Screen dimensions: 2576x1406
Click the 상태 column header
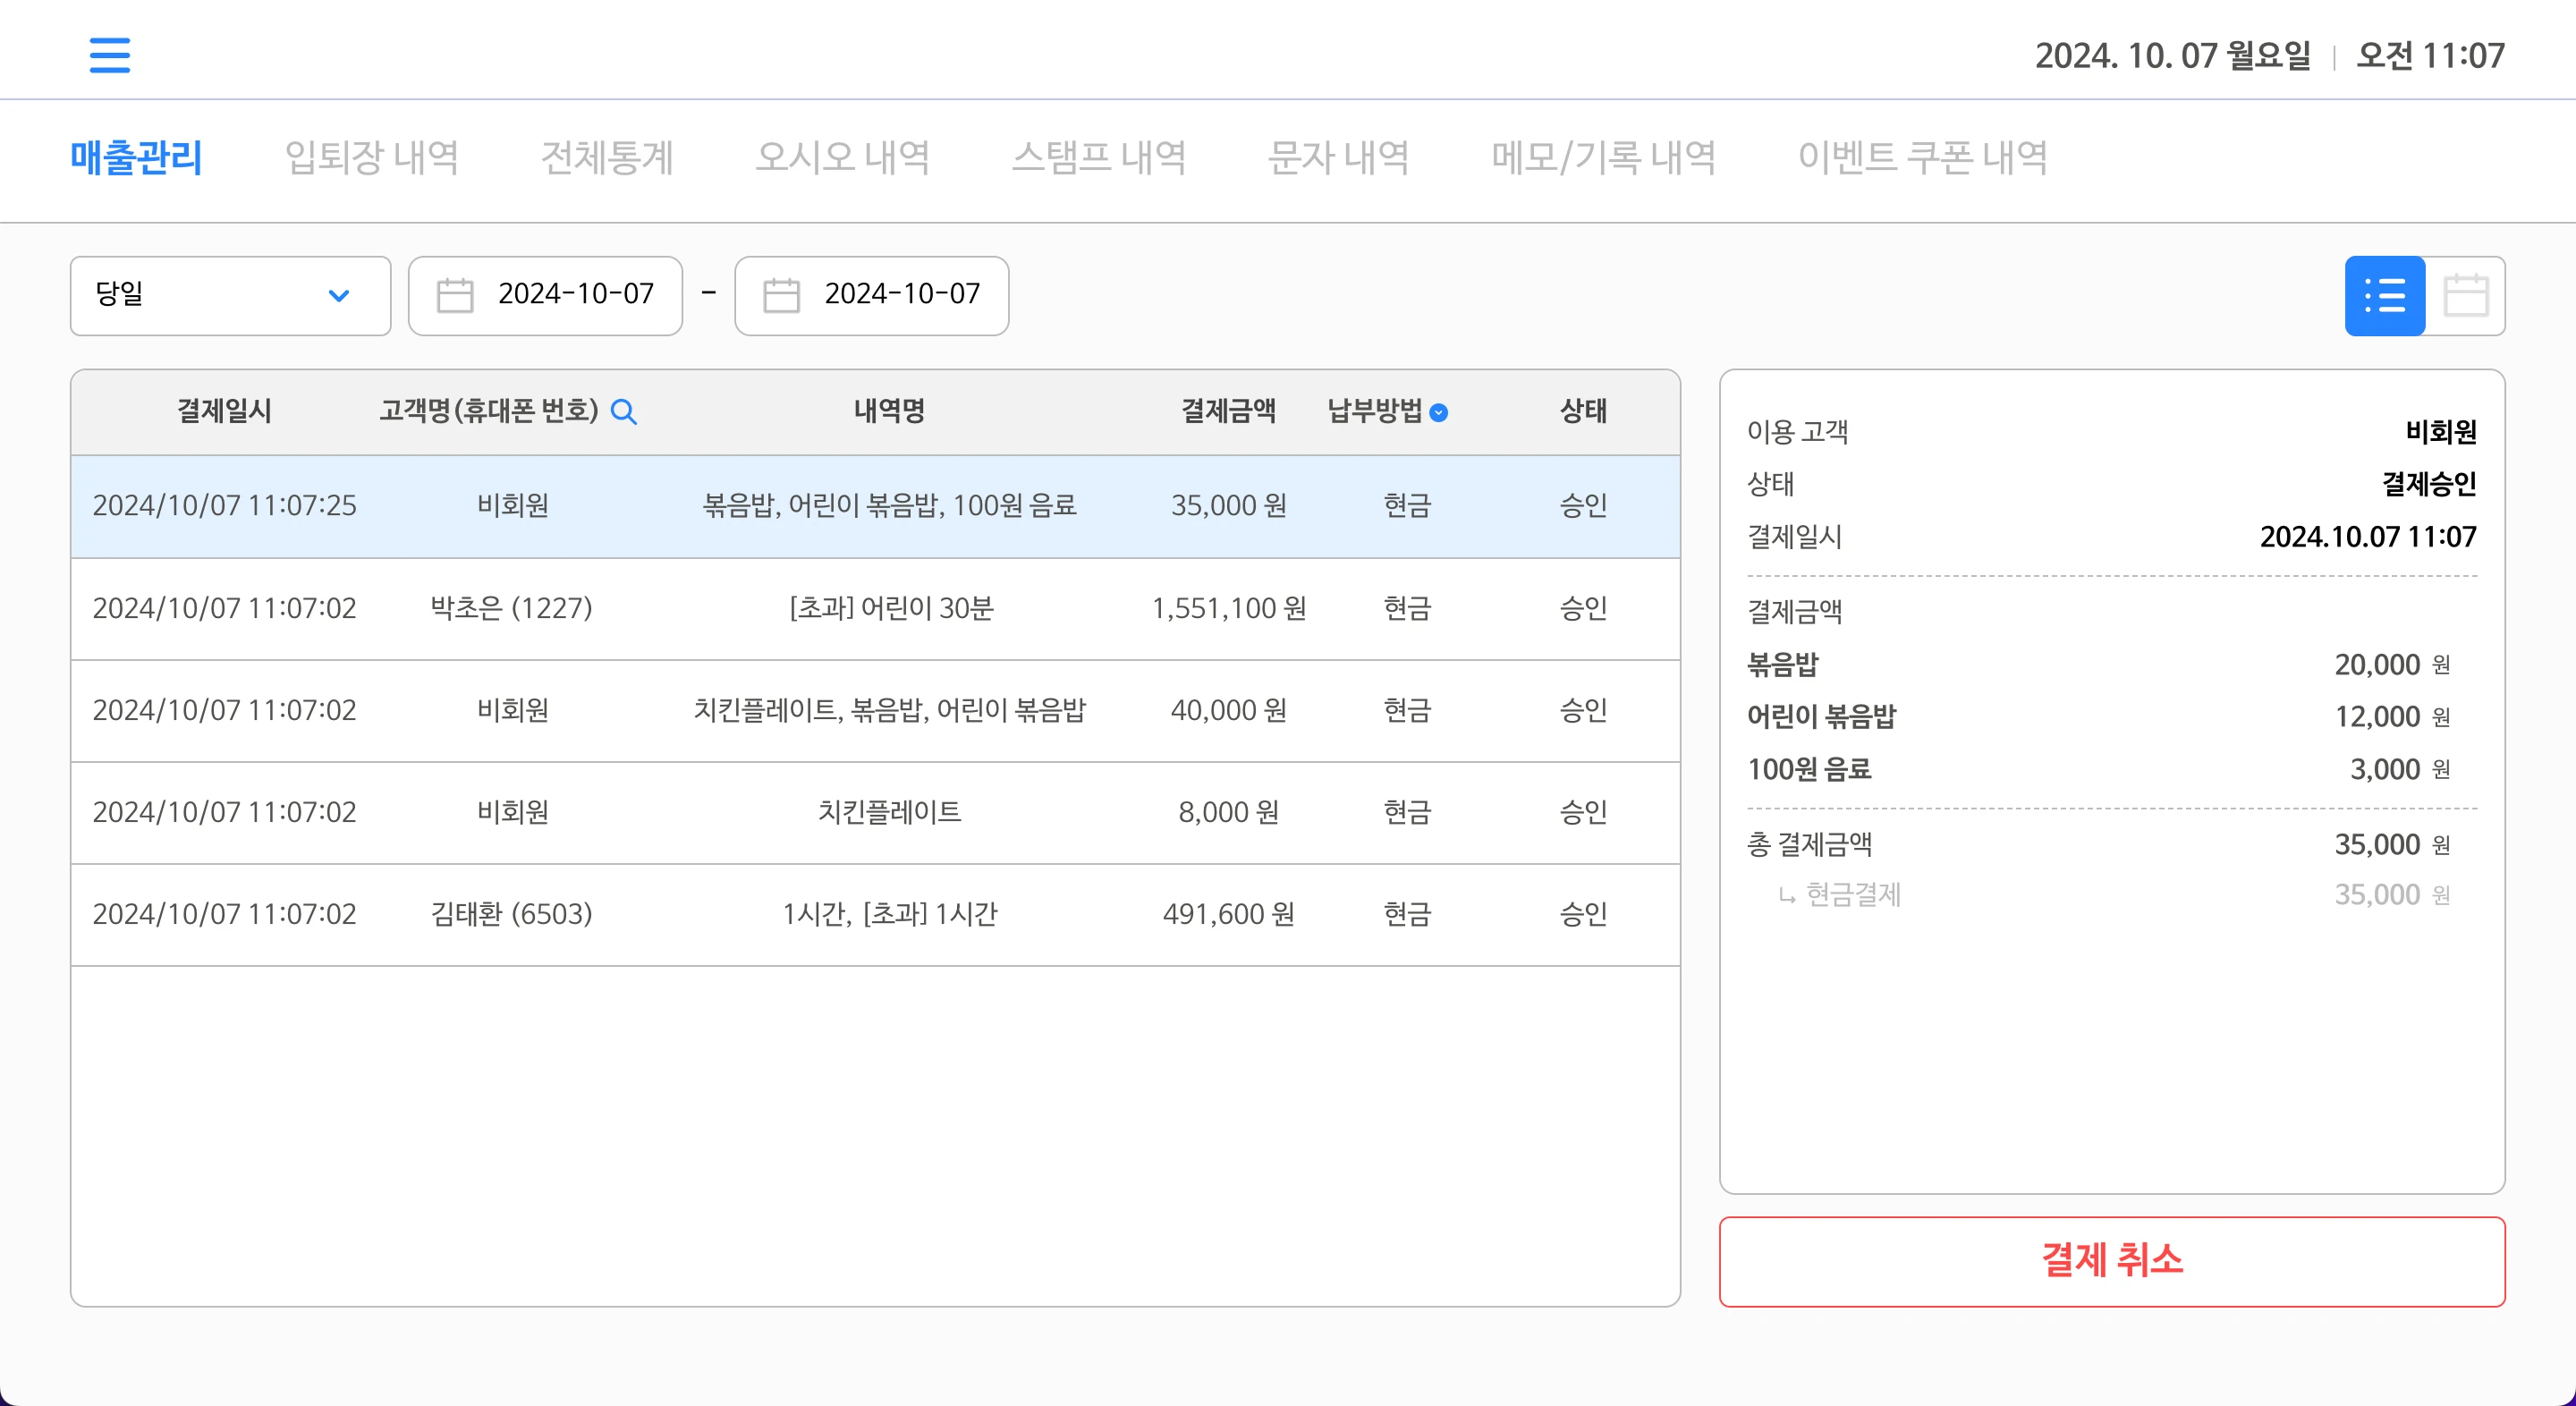1583,411
